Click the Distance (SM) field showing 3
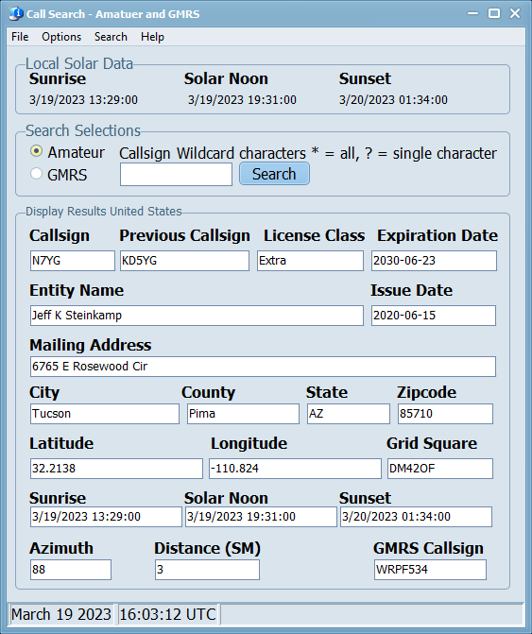 [207, 570]
